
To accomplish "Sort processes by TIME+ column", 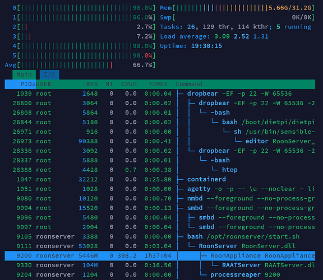I will coord(158,84).
